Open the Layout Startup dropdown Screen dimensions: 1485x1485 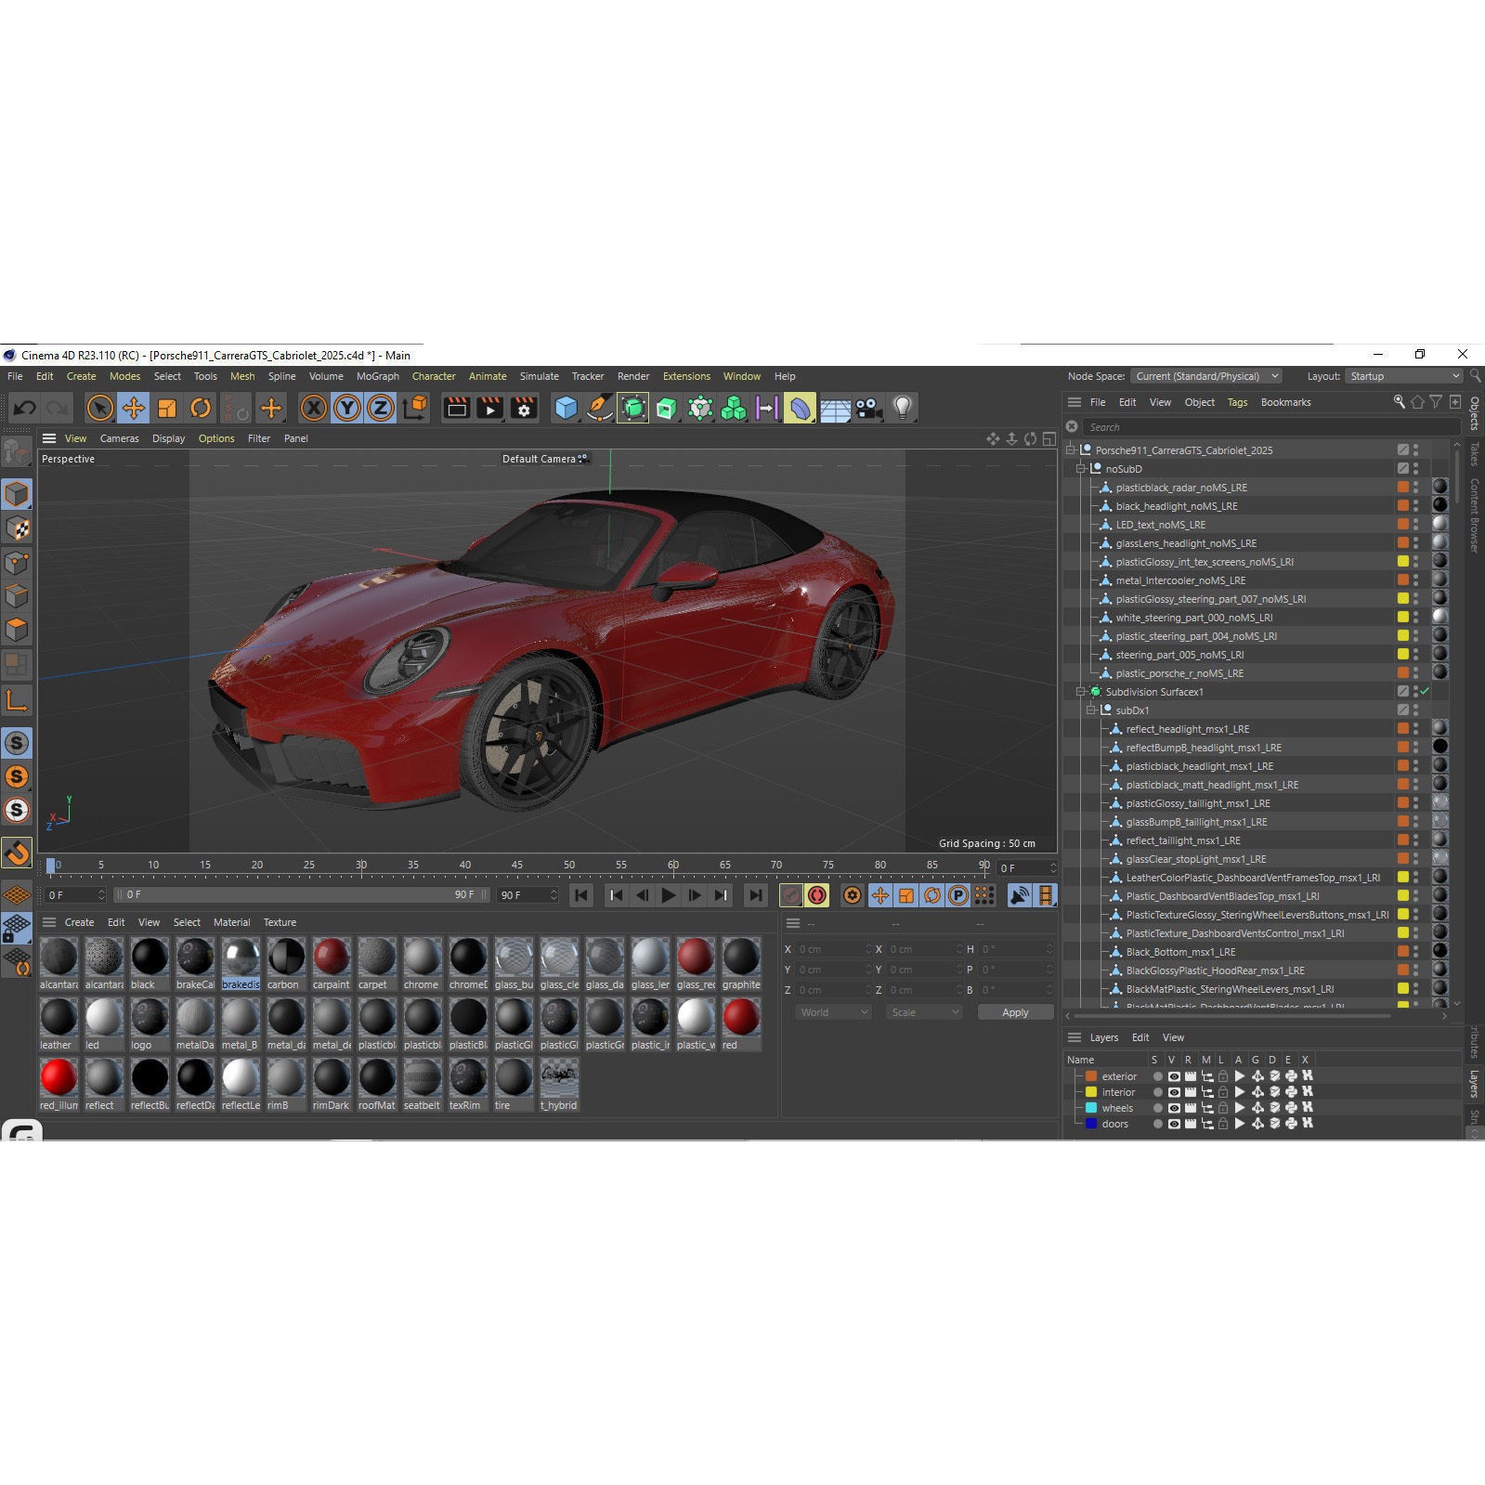click(x=1404, y=376)
